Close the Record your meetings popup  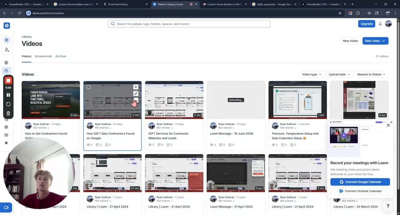coord(388,125)
